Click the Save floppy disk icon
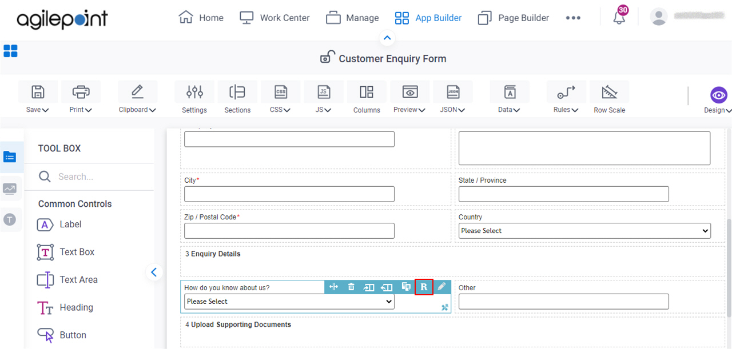 pyautogui.click(x=38, y=92)
